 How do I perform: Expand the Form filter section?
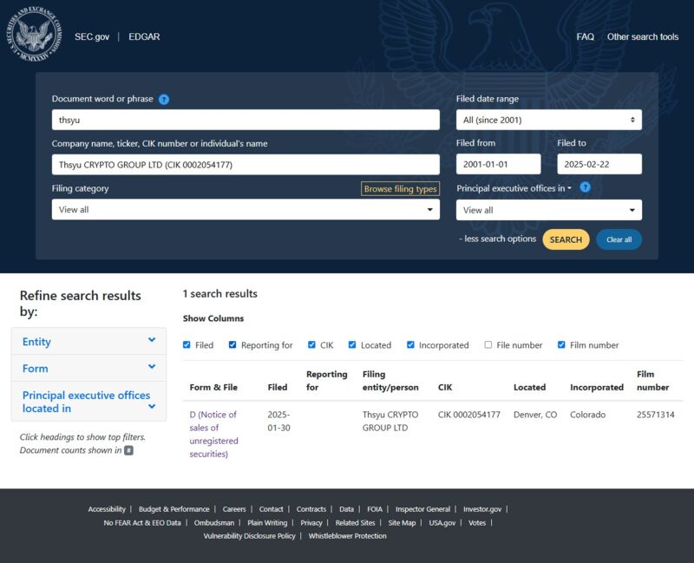(88, 369)
